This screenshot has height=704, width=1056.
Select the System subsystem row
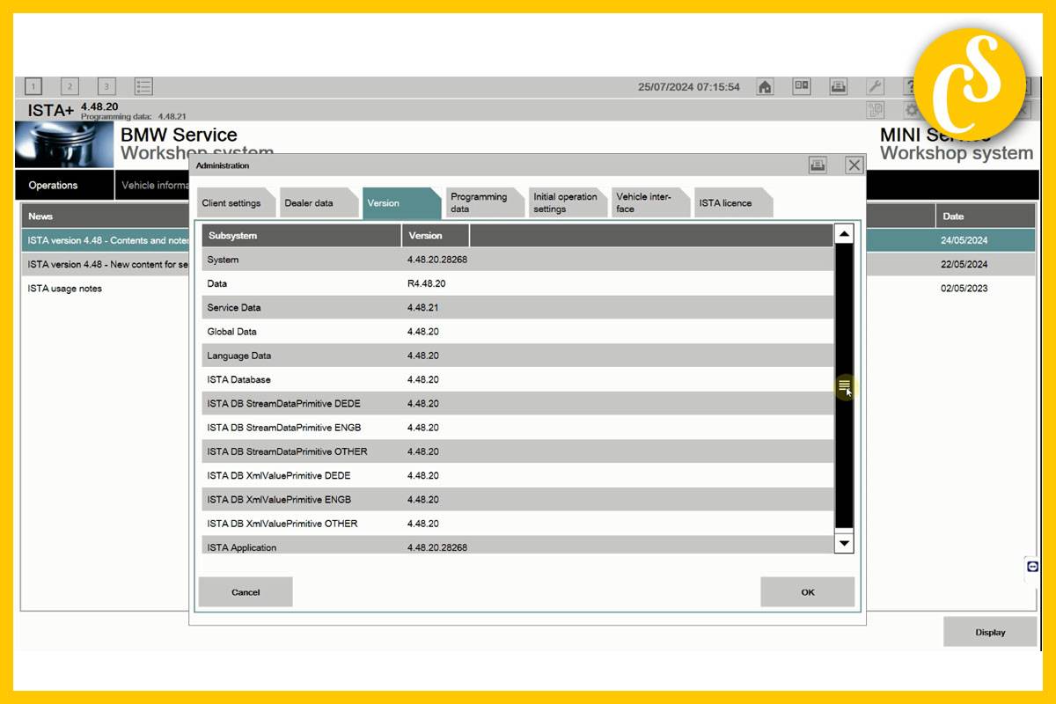(x=517, y=260)
